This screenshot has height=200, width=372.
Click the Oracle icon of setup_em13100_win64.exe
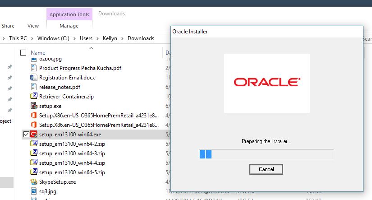pos(34,134)
